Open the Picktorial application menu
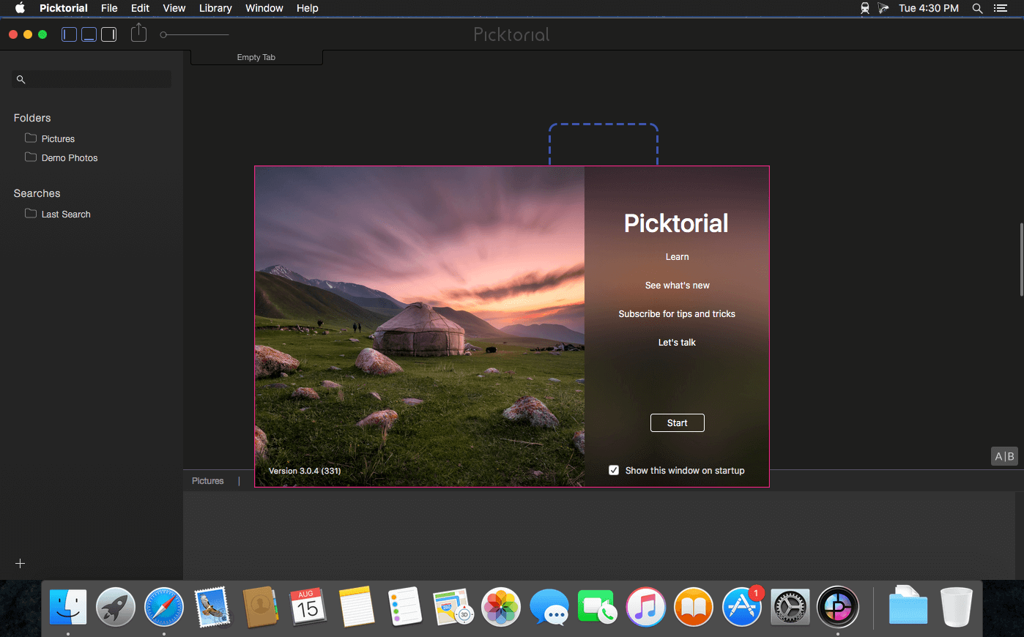Screen dimensions: 1024x637 tap(64, 8)
